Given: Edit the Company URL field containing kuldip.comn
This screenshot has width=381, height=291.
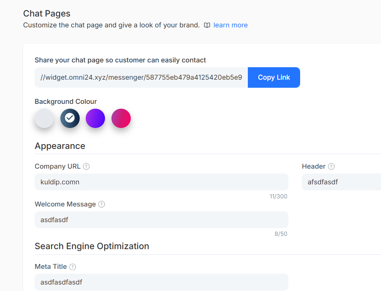Looking at the screenshot, I should pos(161,182).
